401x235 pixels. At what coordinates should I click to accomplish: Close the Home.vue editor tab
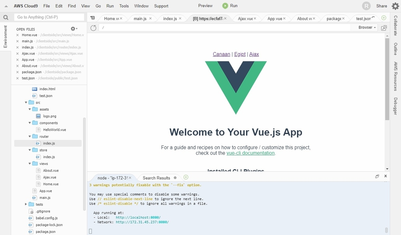[x=121, y=19]
